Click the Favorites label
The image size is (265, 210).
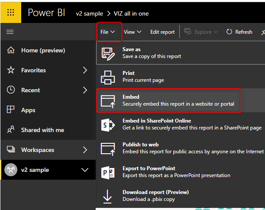click(x=33, y=70)
